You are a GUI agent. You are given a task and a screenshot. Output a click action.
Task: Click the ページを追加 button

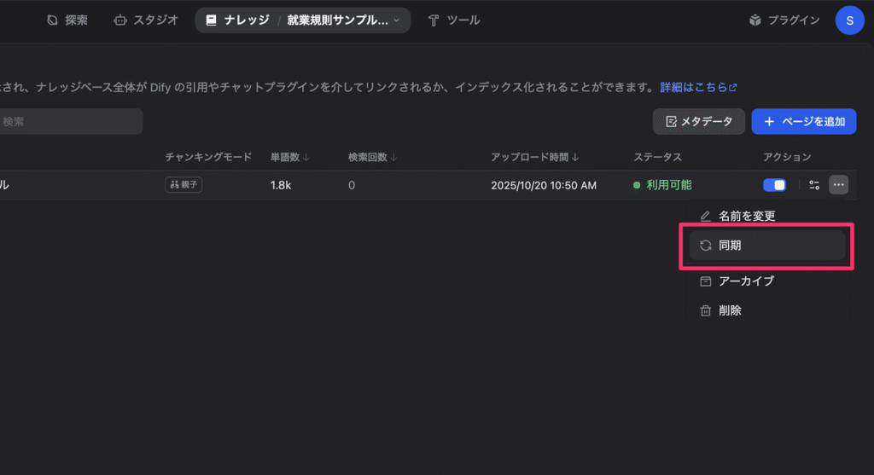[x=803, y=121]
